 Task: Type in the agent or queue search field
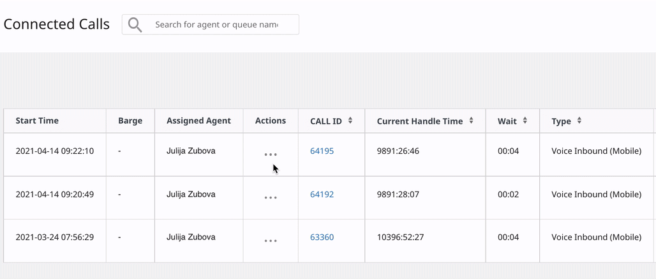pyautogui.click(x=217, y=25)
